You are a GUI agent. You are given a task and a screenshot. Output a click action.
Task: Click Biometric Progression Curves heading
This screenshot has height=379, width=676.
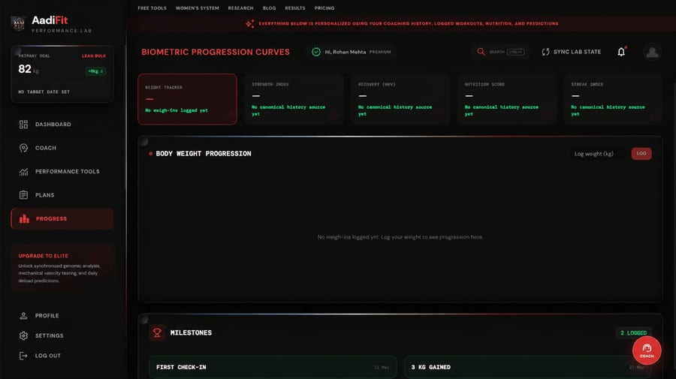(x=216, y=52)
